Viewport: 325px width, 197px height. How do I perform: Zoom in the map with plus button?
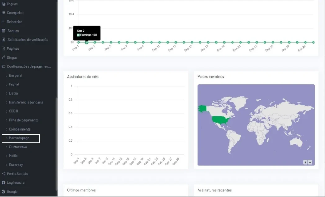pos(305,162)
